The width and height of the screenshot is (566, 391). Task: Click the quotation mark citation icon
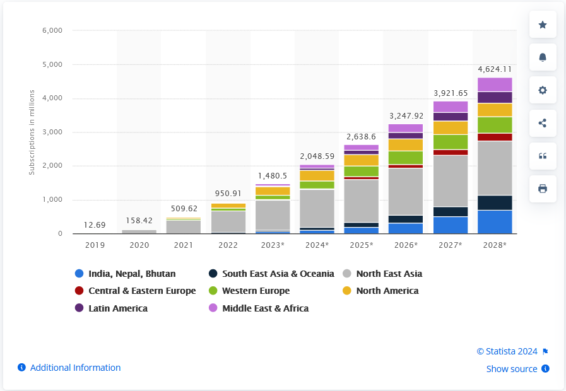pyautogui.click(x=543, y=156)
